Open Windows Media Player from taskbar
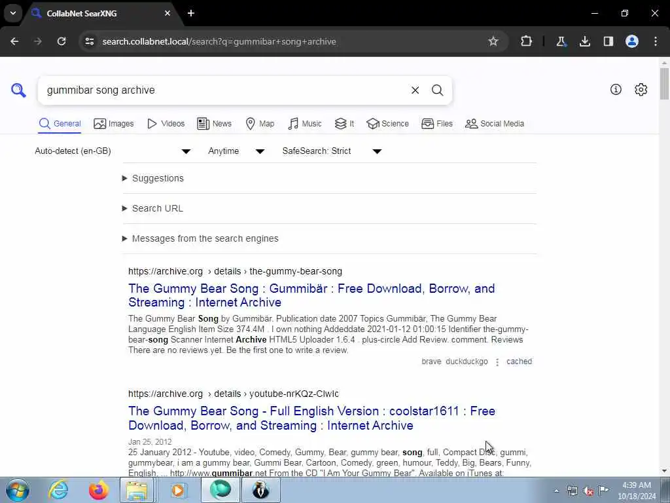 point(178,490)
